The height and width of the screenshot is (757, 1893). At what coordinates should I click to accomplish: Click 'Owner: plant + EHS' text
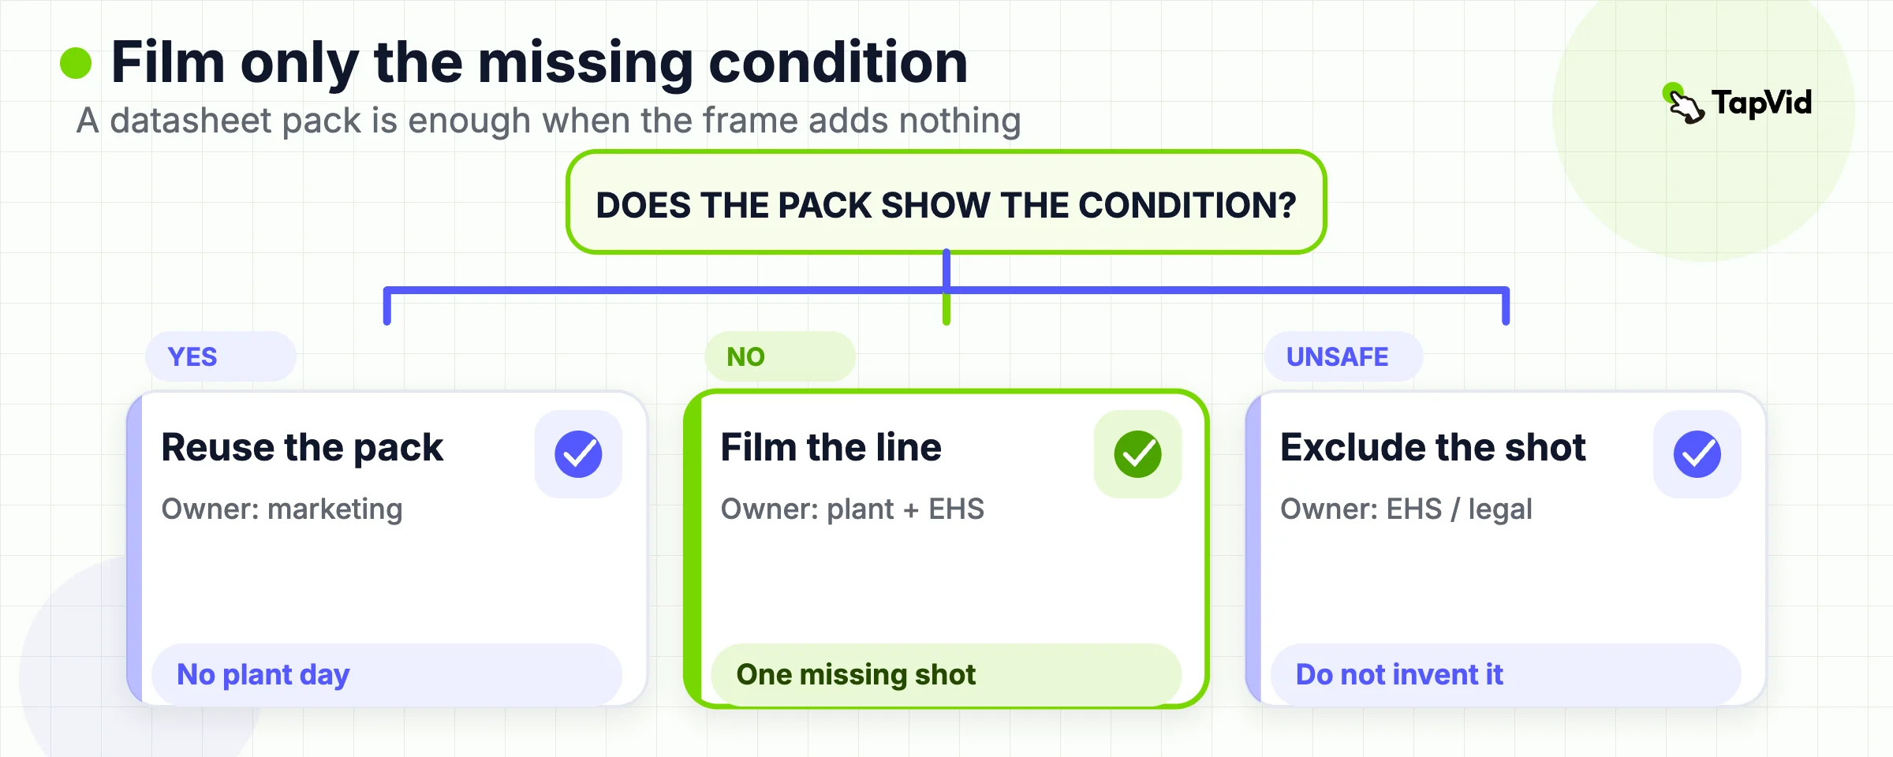(853, 509)
